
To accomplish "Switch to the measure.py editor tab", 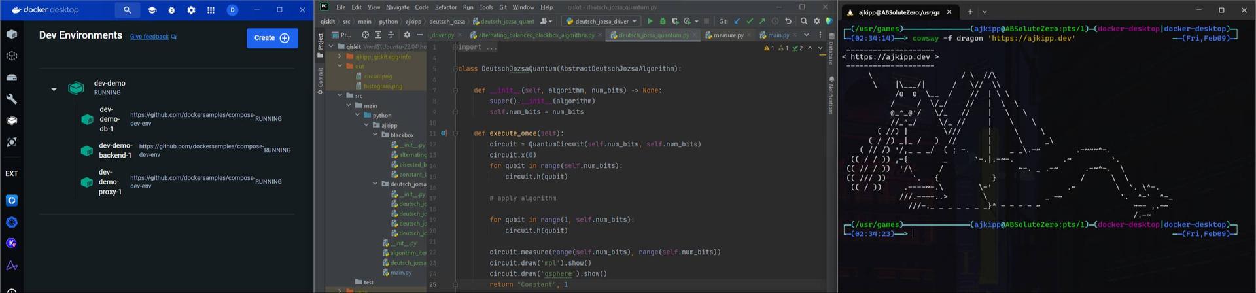I will coord(724,35).
